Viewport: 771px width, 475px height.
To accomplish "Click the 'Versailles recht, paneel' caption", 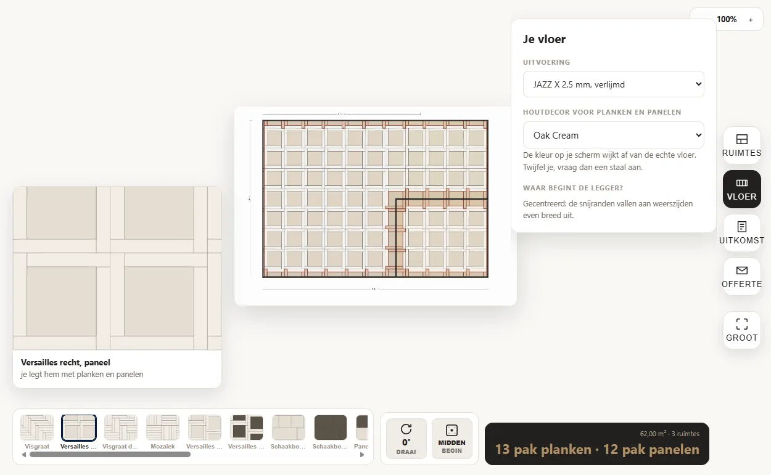I will [x=65, y=363].
